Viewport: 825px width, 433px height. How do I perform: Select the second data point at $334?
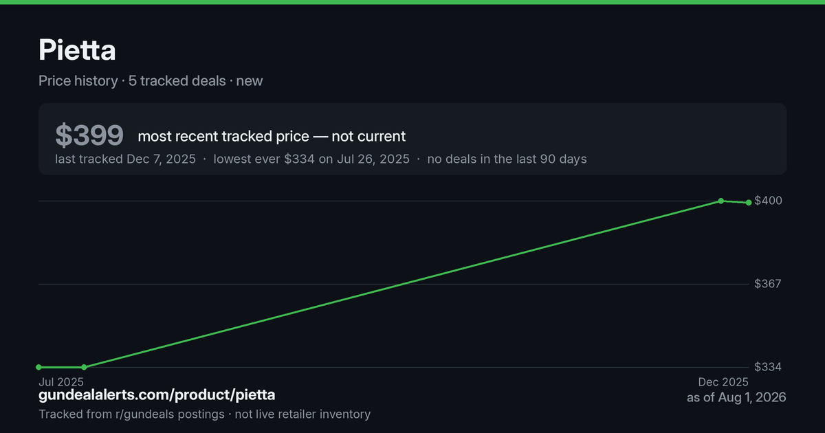tap(84, 367)
